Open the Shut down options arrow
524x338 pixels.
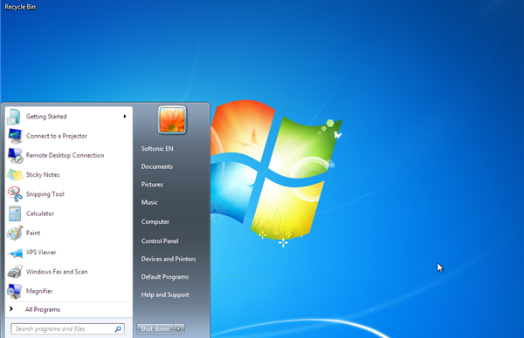point(179,329)
